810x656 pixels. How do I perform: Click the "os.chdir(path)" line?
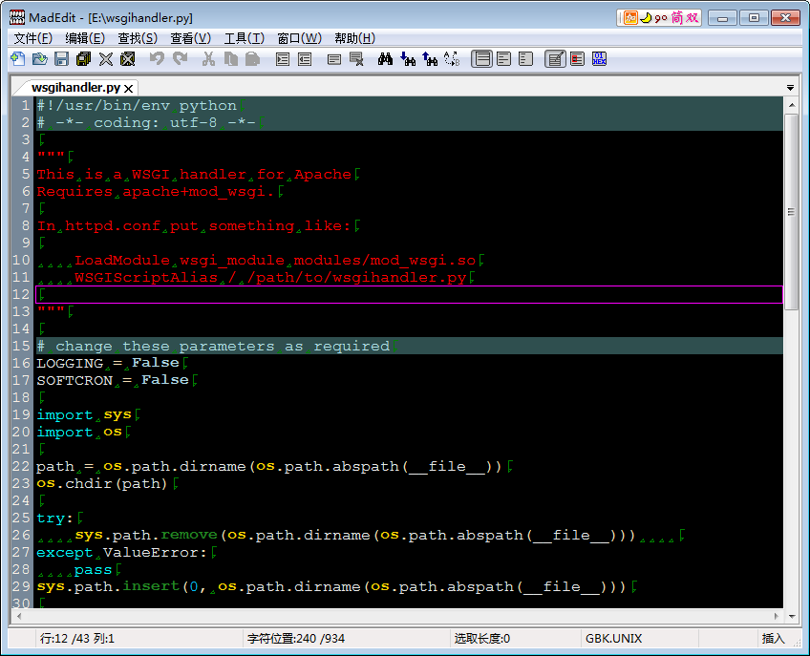[102, 483]
